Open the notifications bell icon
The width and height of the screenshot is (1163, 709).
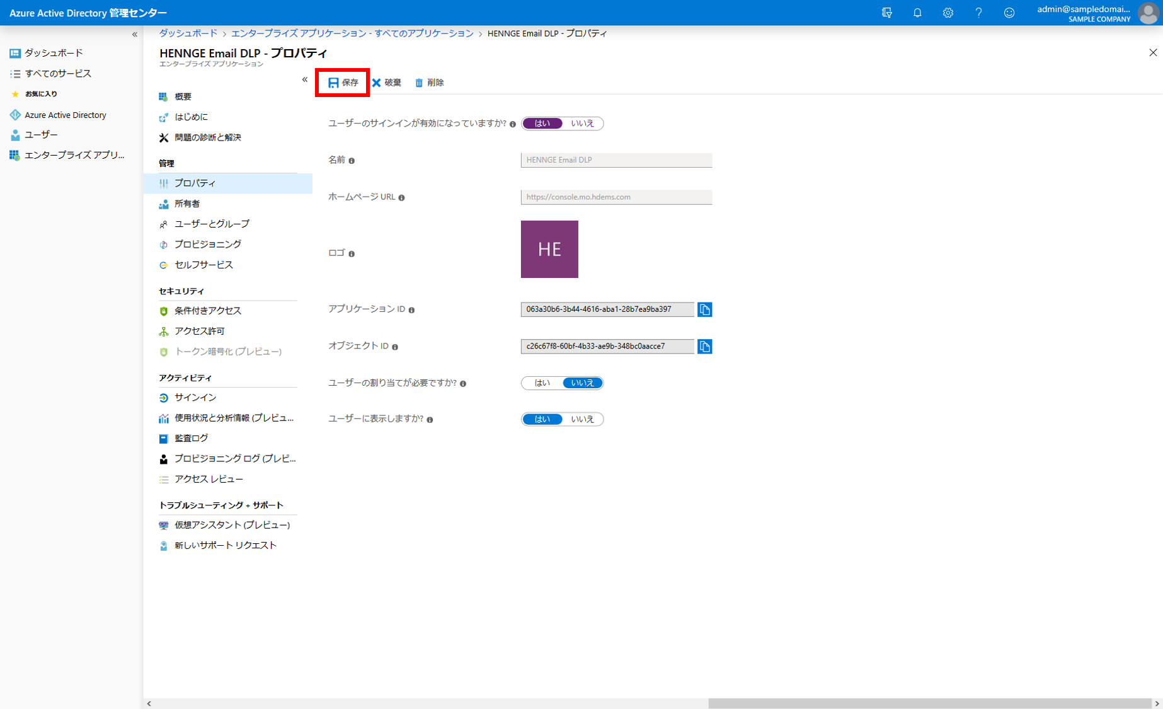click(917, 13)
